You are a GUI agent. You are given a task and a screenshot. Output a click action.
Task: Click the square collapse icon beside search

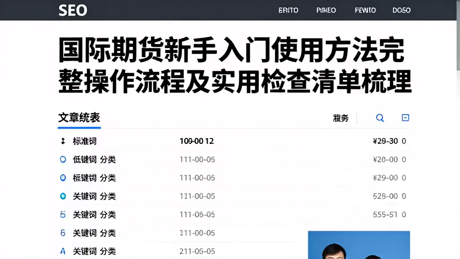405,118
